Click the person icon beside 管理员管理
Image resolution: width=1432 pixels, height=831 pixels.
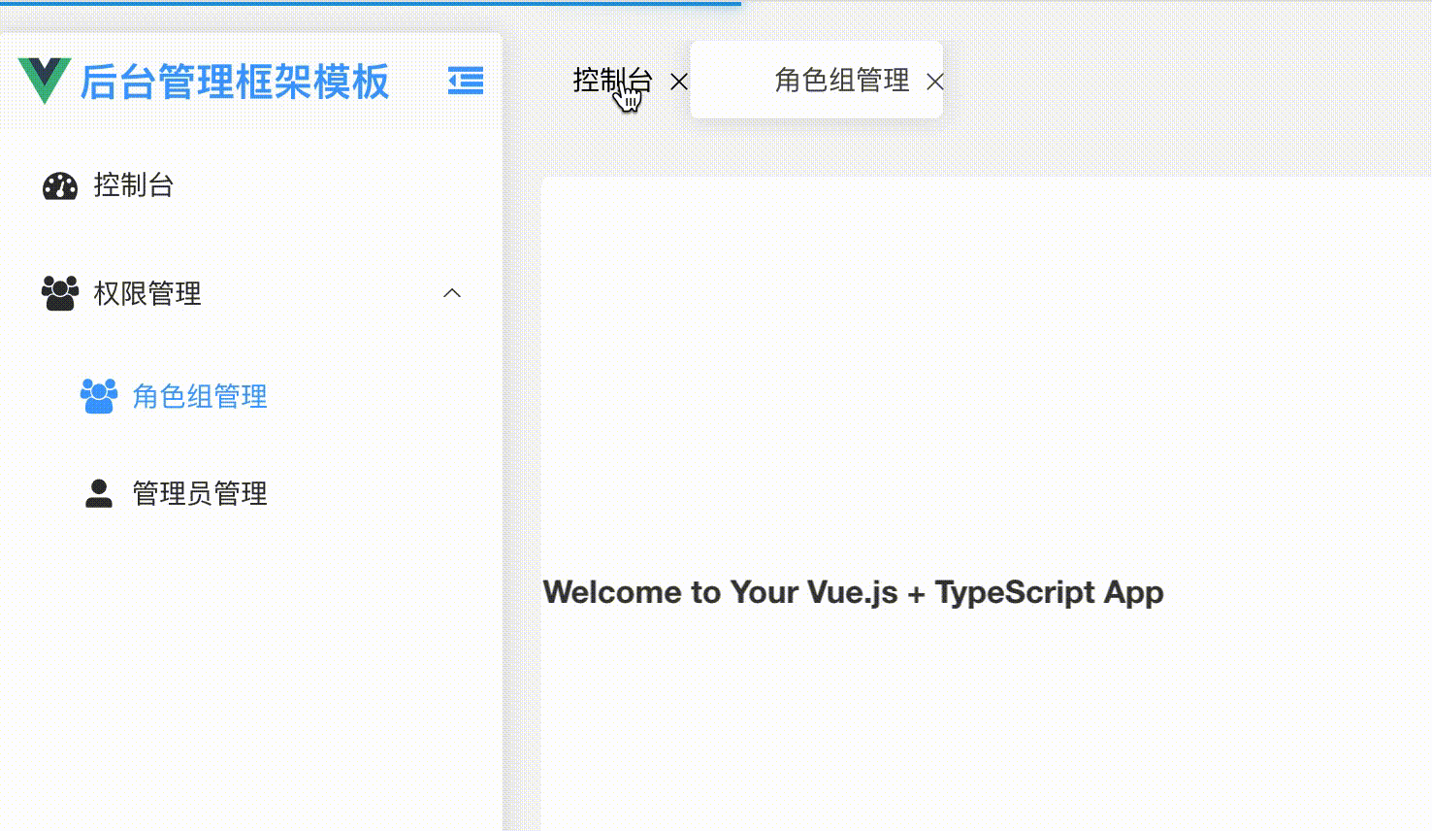tap(99, 493)
